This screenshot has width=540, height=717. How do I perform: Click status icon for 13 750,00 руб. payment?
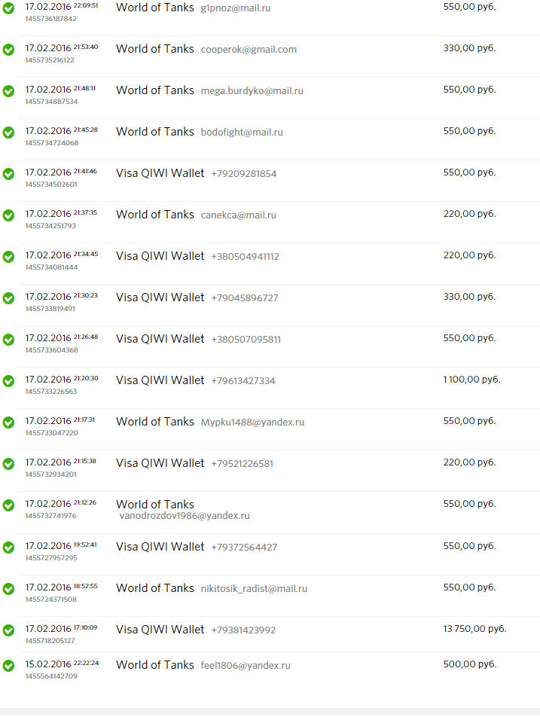pyautogui.click(x=8, y=630)
